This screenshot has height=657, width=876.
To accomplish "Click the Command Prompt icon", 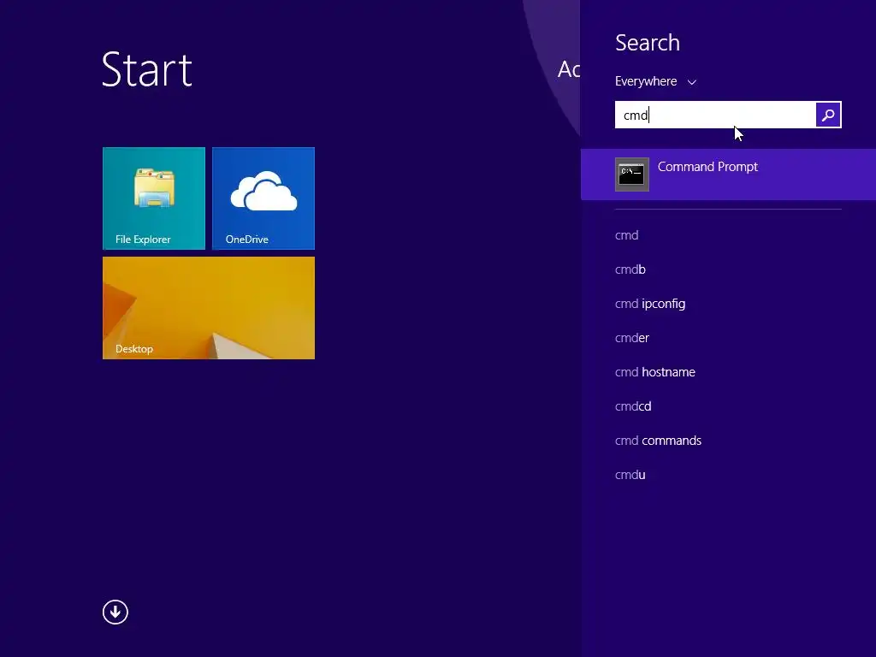I will 632,175.
